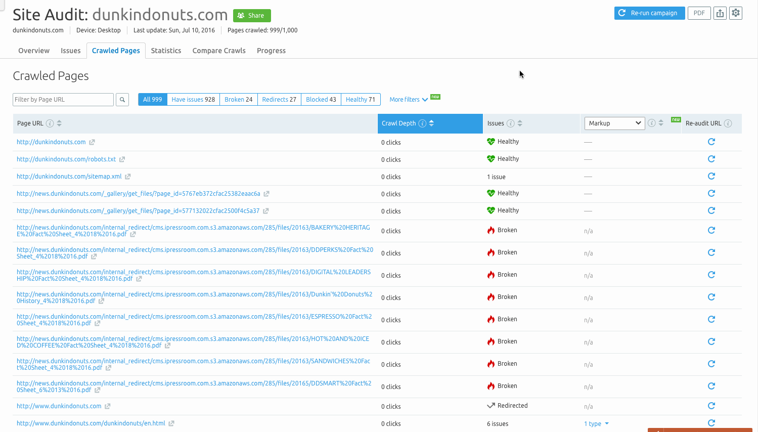The width and height of the screenshot is (758, 432).
Task: Re-audit the en.html row
Action: (x=711, y=423)
